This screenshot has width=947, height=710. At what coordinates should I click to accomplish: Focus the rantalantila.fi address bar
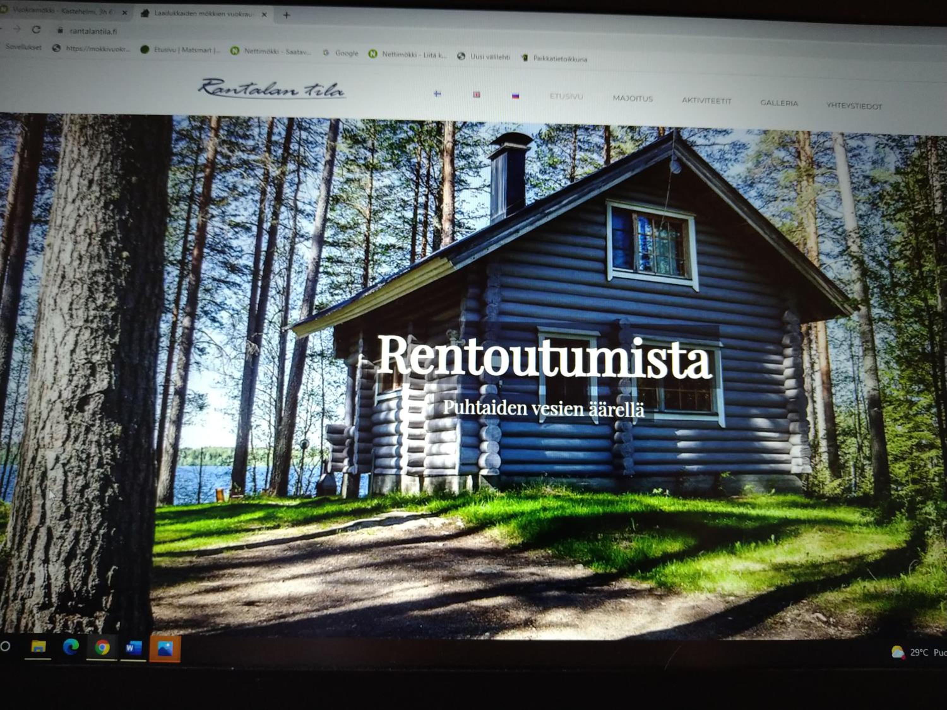tap(93, 31)
